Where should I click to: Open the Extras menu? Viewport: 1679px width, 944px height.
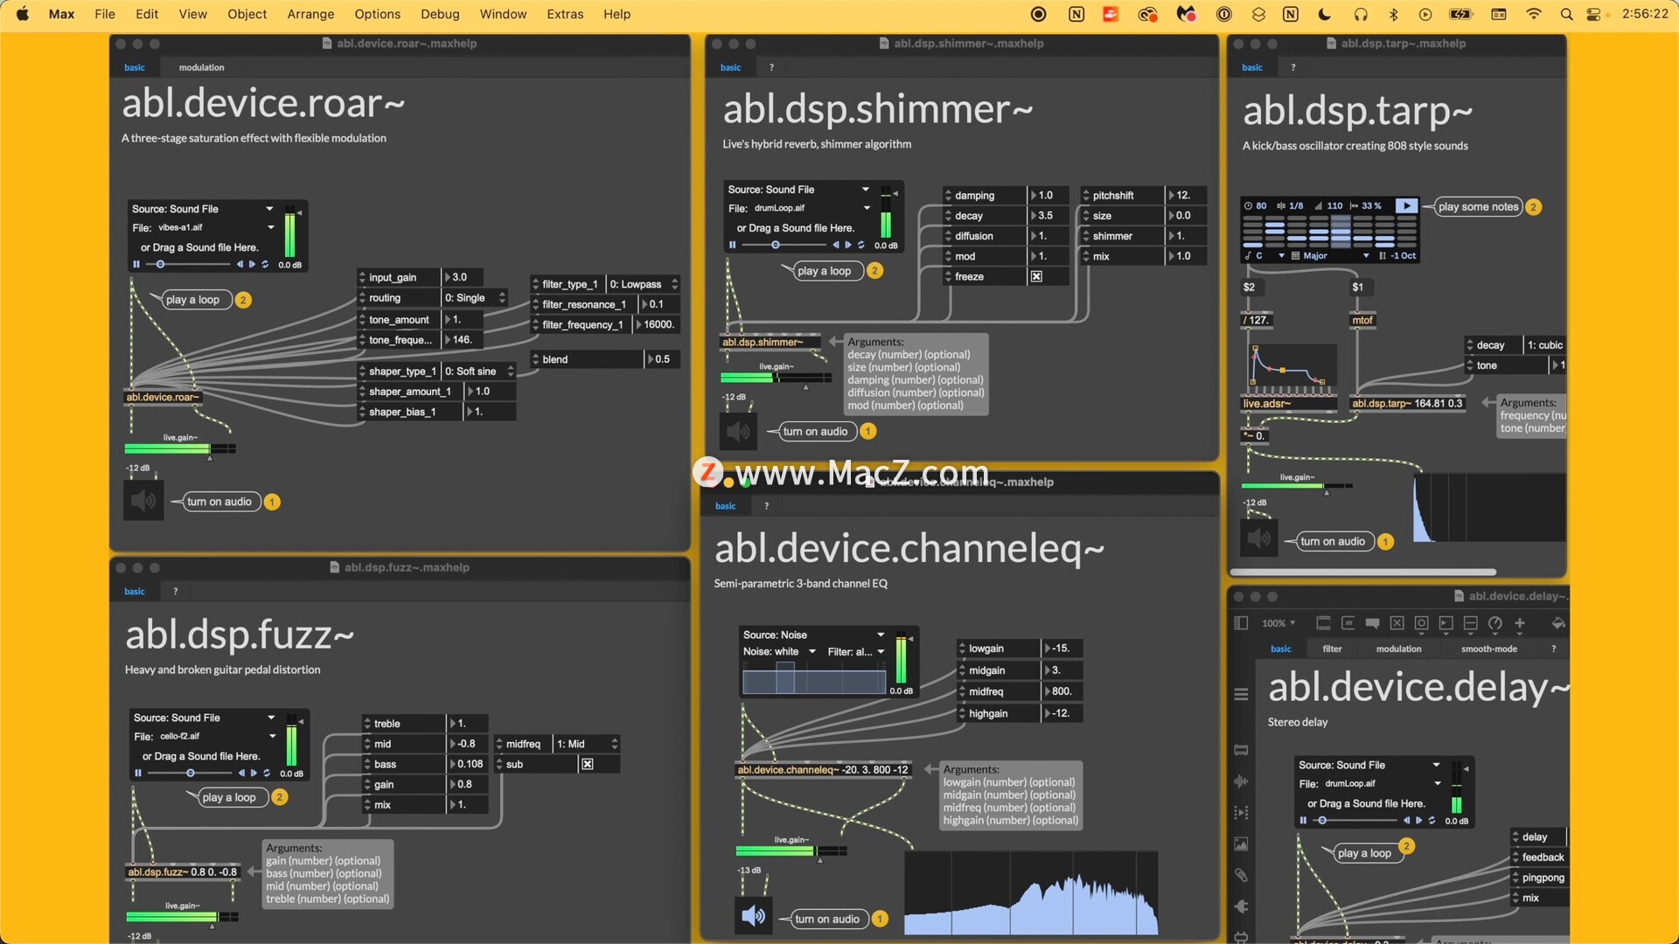pyautogui.click(x=565, y=14)
